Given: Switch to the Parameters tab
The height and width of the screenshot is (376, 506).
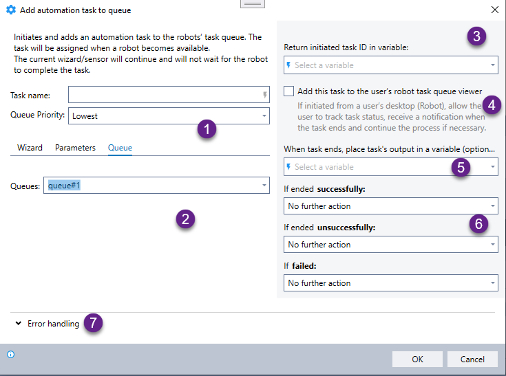Looking at the screenshot, I should tap(75, 148).
